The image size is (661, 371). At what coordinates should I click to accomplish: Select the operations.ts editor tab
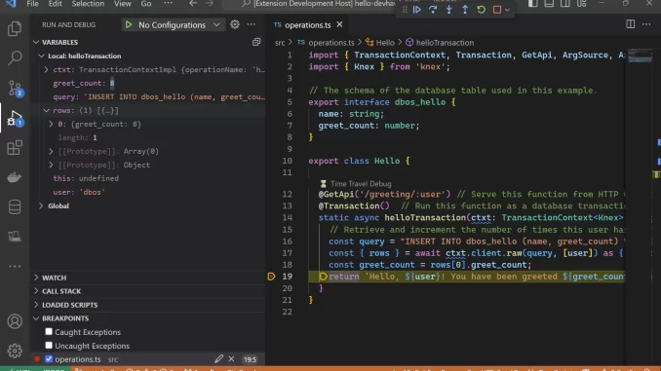tap(308, 25)
